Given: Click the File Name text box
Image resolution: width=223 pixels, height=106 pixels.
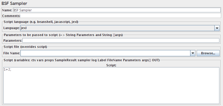Looking at the screenshot, I should [105, 53].
